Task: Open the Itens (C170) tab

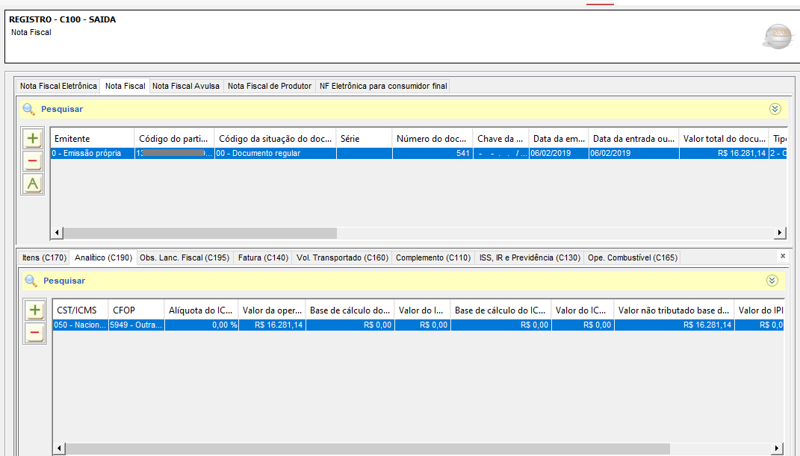Action: [x=44, y=257]
